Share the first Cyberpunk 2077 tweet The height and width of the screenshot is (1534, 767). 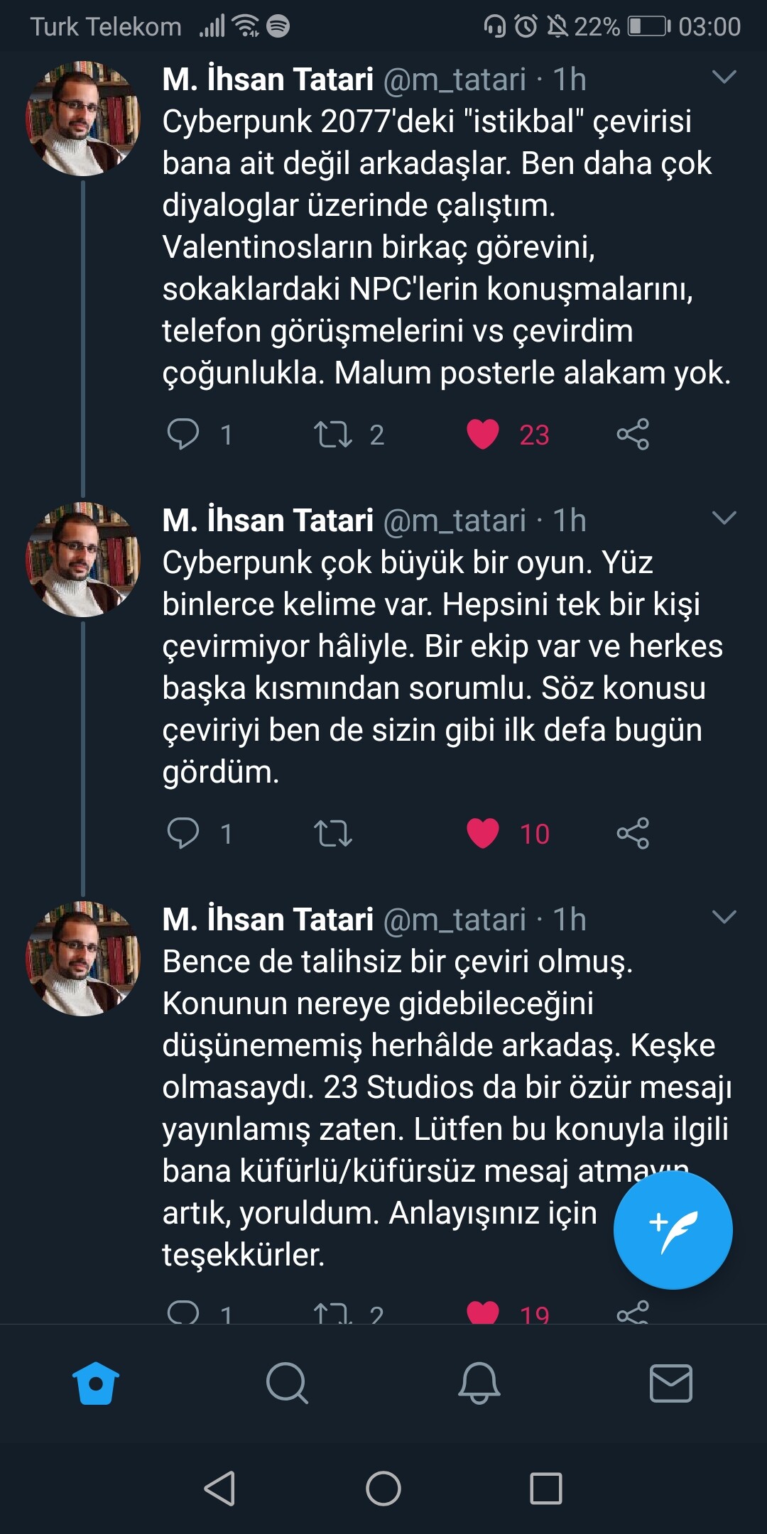633,434
